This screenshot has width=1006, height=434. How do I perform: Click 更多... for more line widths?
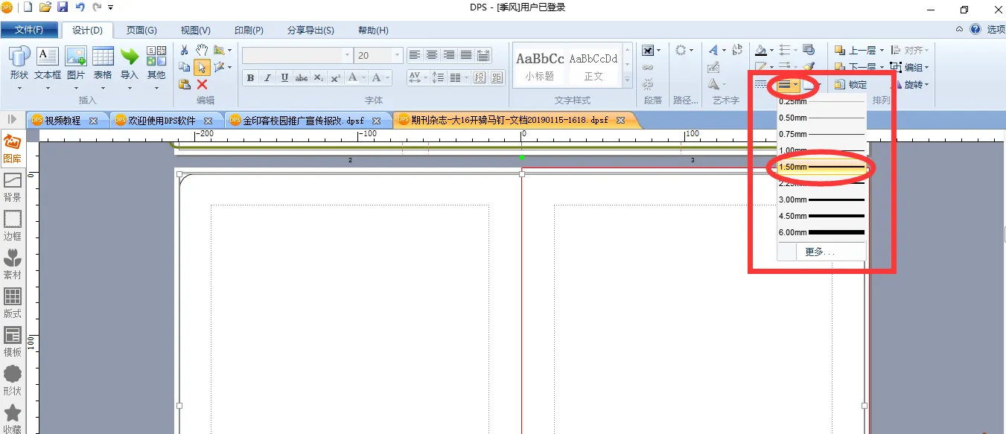820,252
